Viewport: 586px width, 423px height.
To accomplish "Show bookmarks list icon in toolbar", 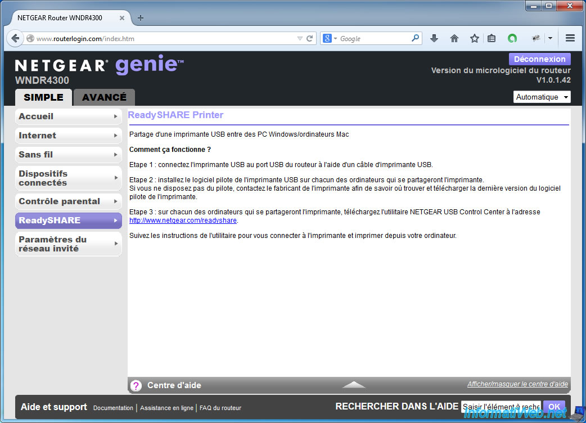I will pyautogui.click(x=492, y=38).
